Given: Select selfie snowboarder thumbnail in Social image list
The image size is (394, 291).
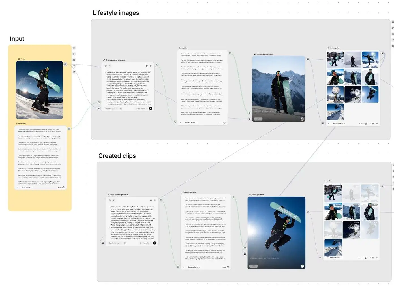Looking at the screenshot, I should coord(335,77).
